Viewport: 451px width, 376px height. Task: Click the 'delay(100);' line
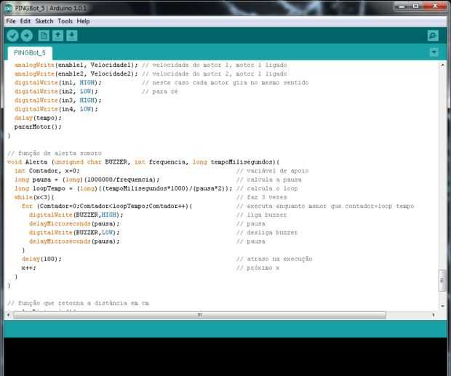tap(41, 259)
